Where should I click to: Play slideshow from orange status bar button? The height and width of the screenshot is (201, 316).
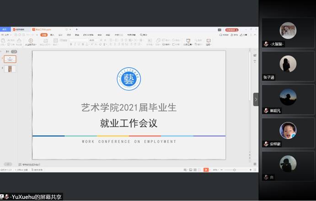tap(206, 170)
